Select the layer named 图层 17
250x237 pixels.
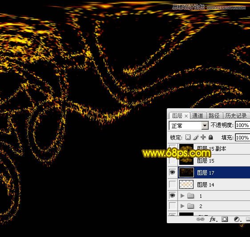click(206, 172)
